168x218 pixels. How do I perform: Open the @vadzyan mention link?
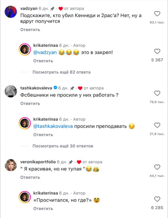[x=45, y=53]
